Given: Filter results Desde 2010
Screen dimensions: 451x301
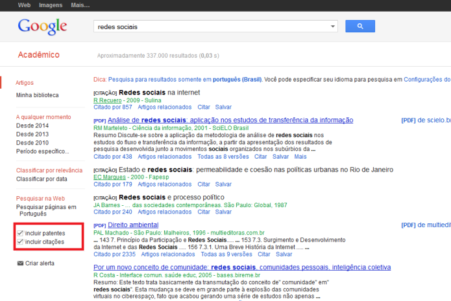Looking at the screenshot, I should (32, 143).
